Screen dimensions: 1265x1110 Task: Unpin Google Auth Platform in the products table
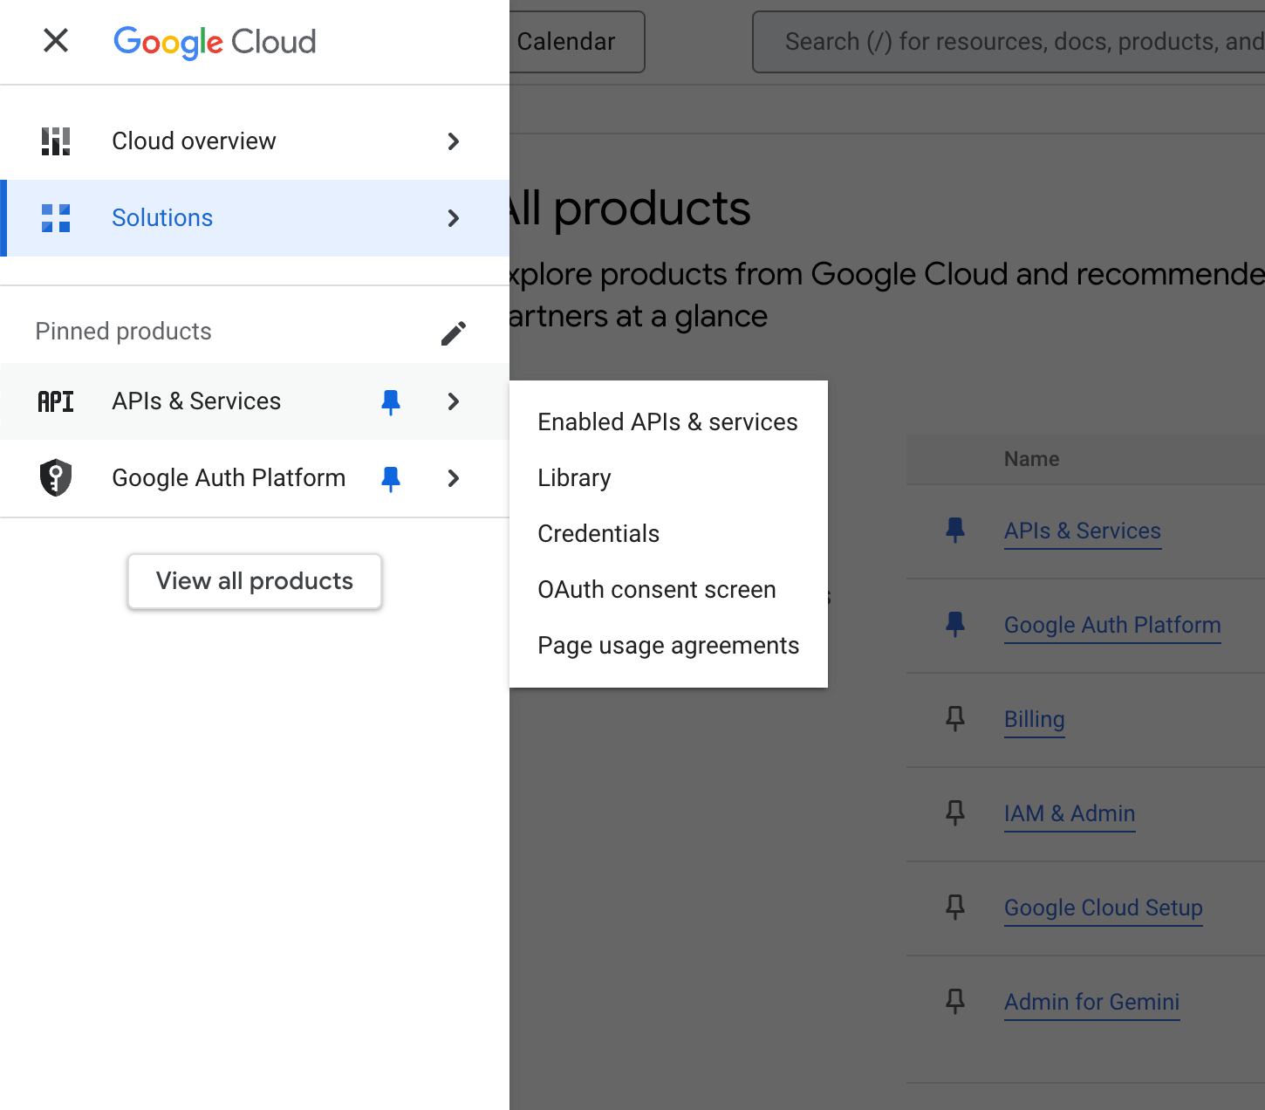(955, 625)
